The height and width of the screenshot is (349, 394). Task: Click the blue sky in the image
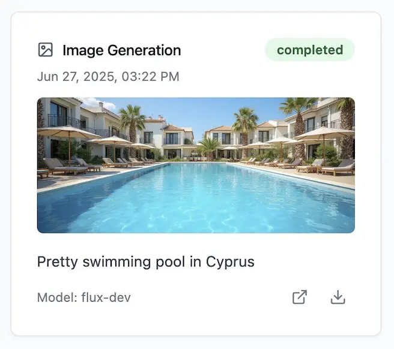(198, 111)
